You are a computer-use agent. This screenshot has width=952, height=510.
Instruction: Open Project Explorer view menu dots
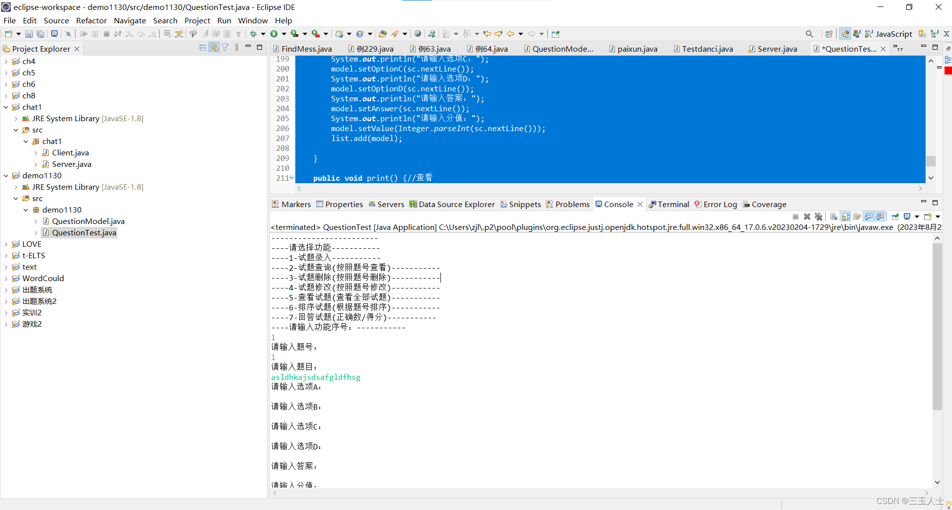click(x=237, y=48)
